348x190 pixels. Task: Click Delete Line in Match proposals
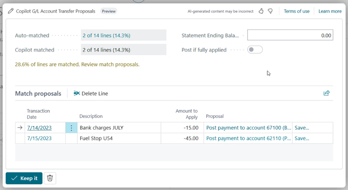[91, 94]
